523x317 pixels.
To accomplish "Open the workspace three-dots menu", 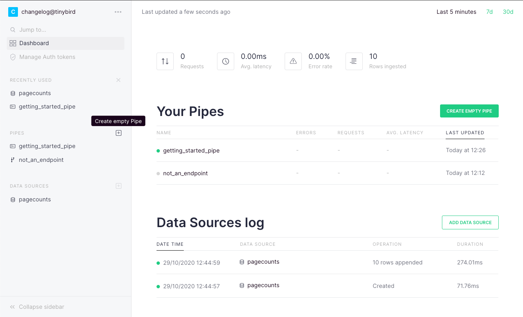I will pyautogui.click(x=118, y=12).
